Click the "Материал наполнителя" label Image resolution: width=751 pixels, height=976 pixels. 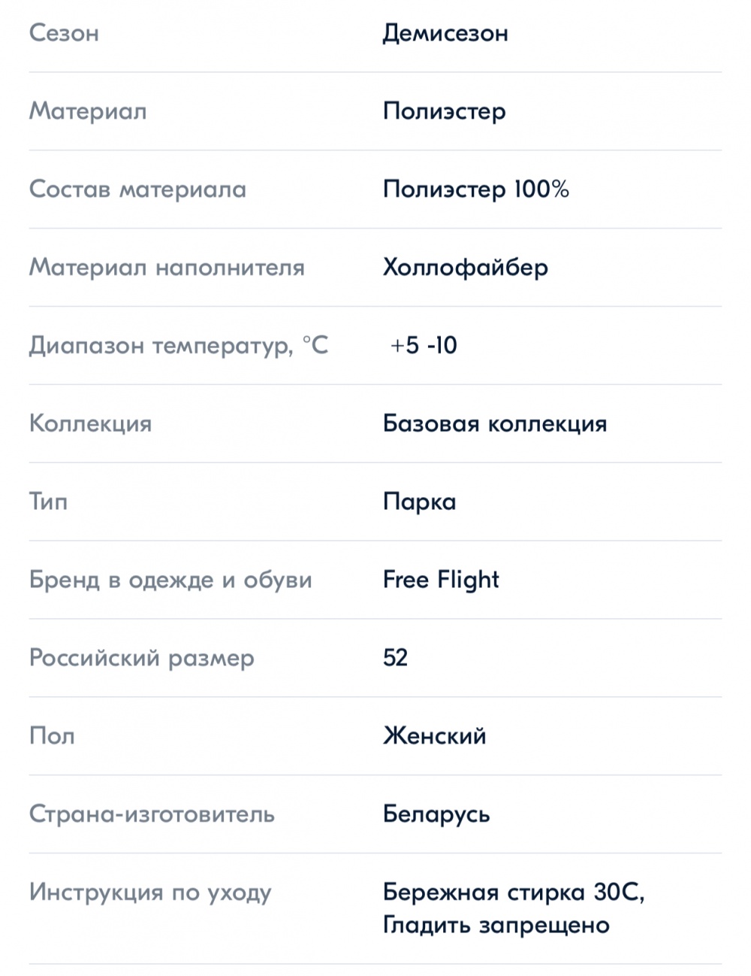[x=167, y=268]
